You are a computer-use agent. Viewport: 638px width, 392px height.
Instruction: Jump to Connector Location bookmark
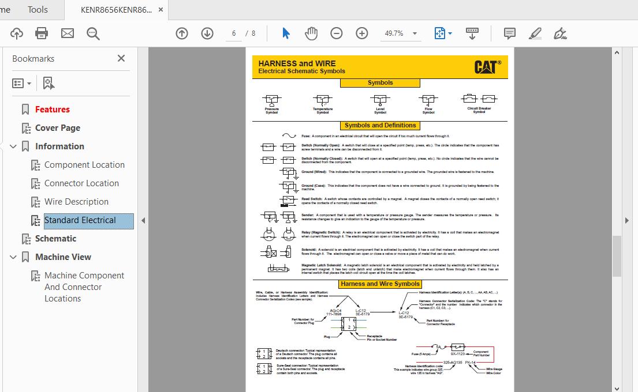[x=82, y=183]
